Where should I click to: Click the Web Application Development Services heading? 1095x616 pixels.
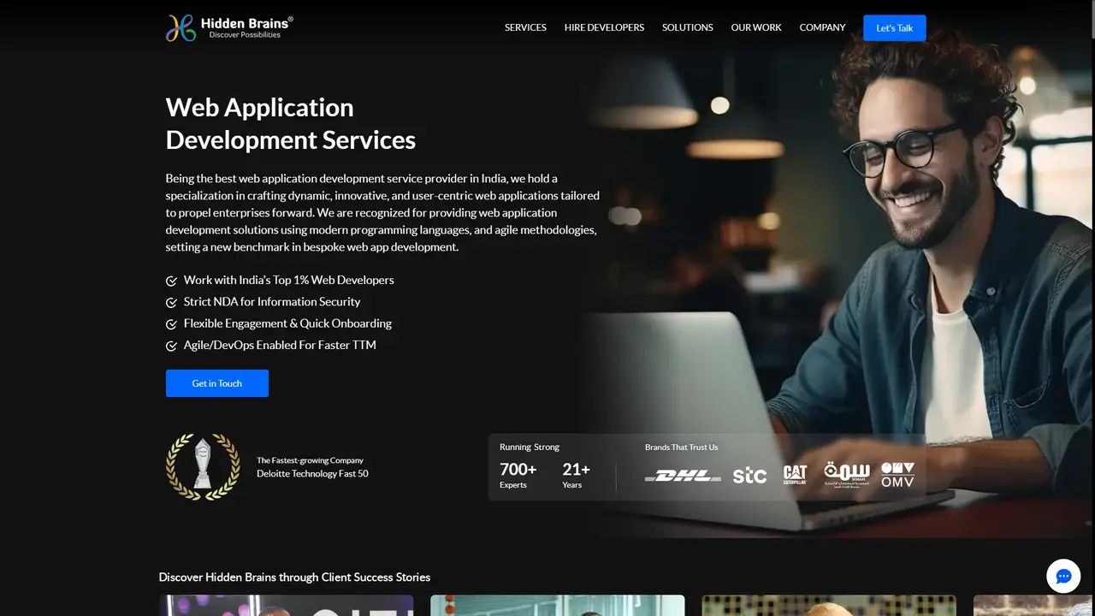coord(291,123)
